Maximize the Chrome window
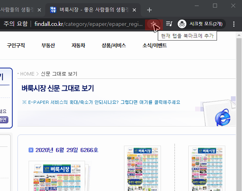The width and height of the screenshot is (242, 191). (215, 6)
